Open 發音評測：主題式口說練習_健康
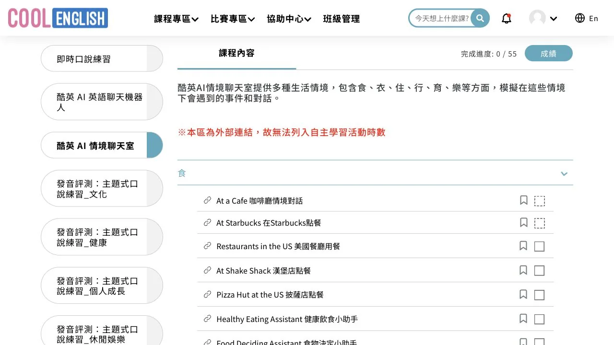Screen dimensions: 614x345 (102, 237)
